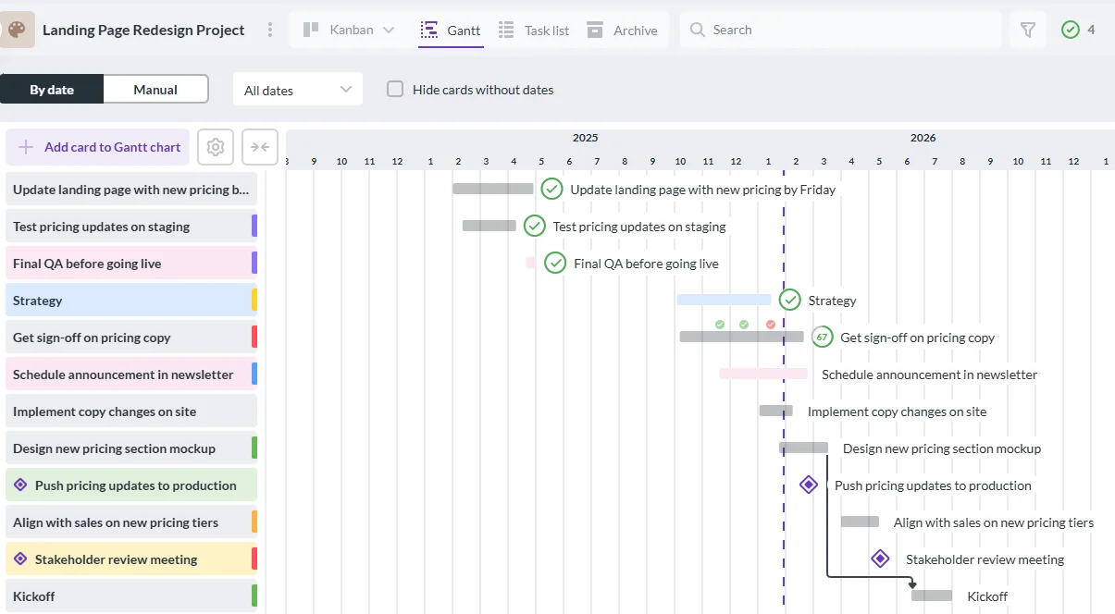
Task: Enable the Hide cards without dates checkbox
Action: [x=395, y=89]
